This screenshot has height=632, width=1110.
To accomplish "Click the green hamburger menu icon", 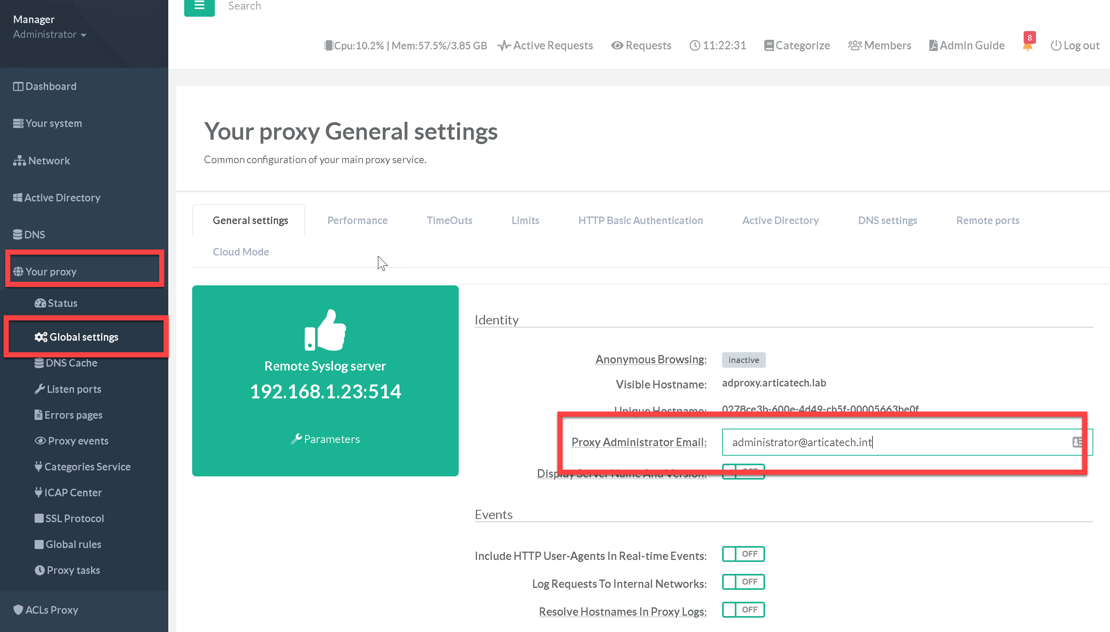I will point(199,6).
